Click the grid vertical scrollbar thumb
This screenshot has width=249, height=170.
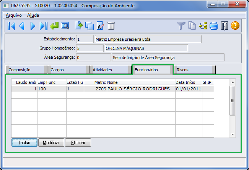pos(233,101)
